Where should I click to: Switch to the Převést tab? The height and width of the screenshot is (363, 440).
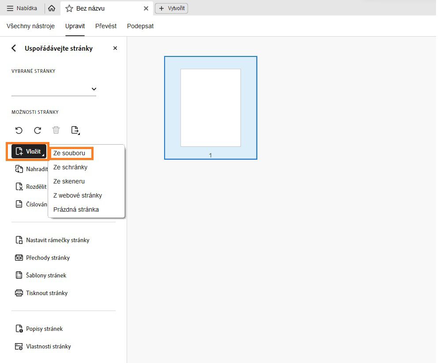click(x=106, y=26)
